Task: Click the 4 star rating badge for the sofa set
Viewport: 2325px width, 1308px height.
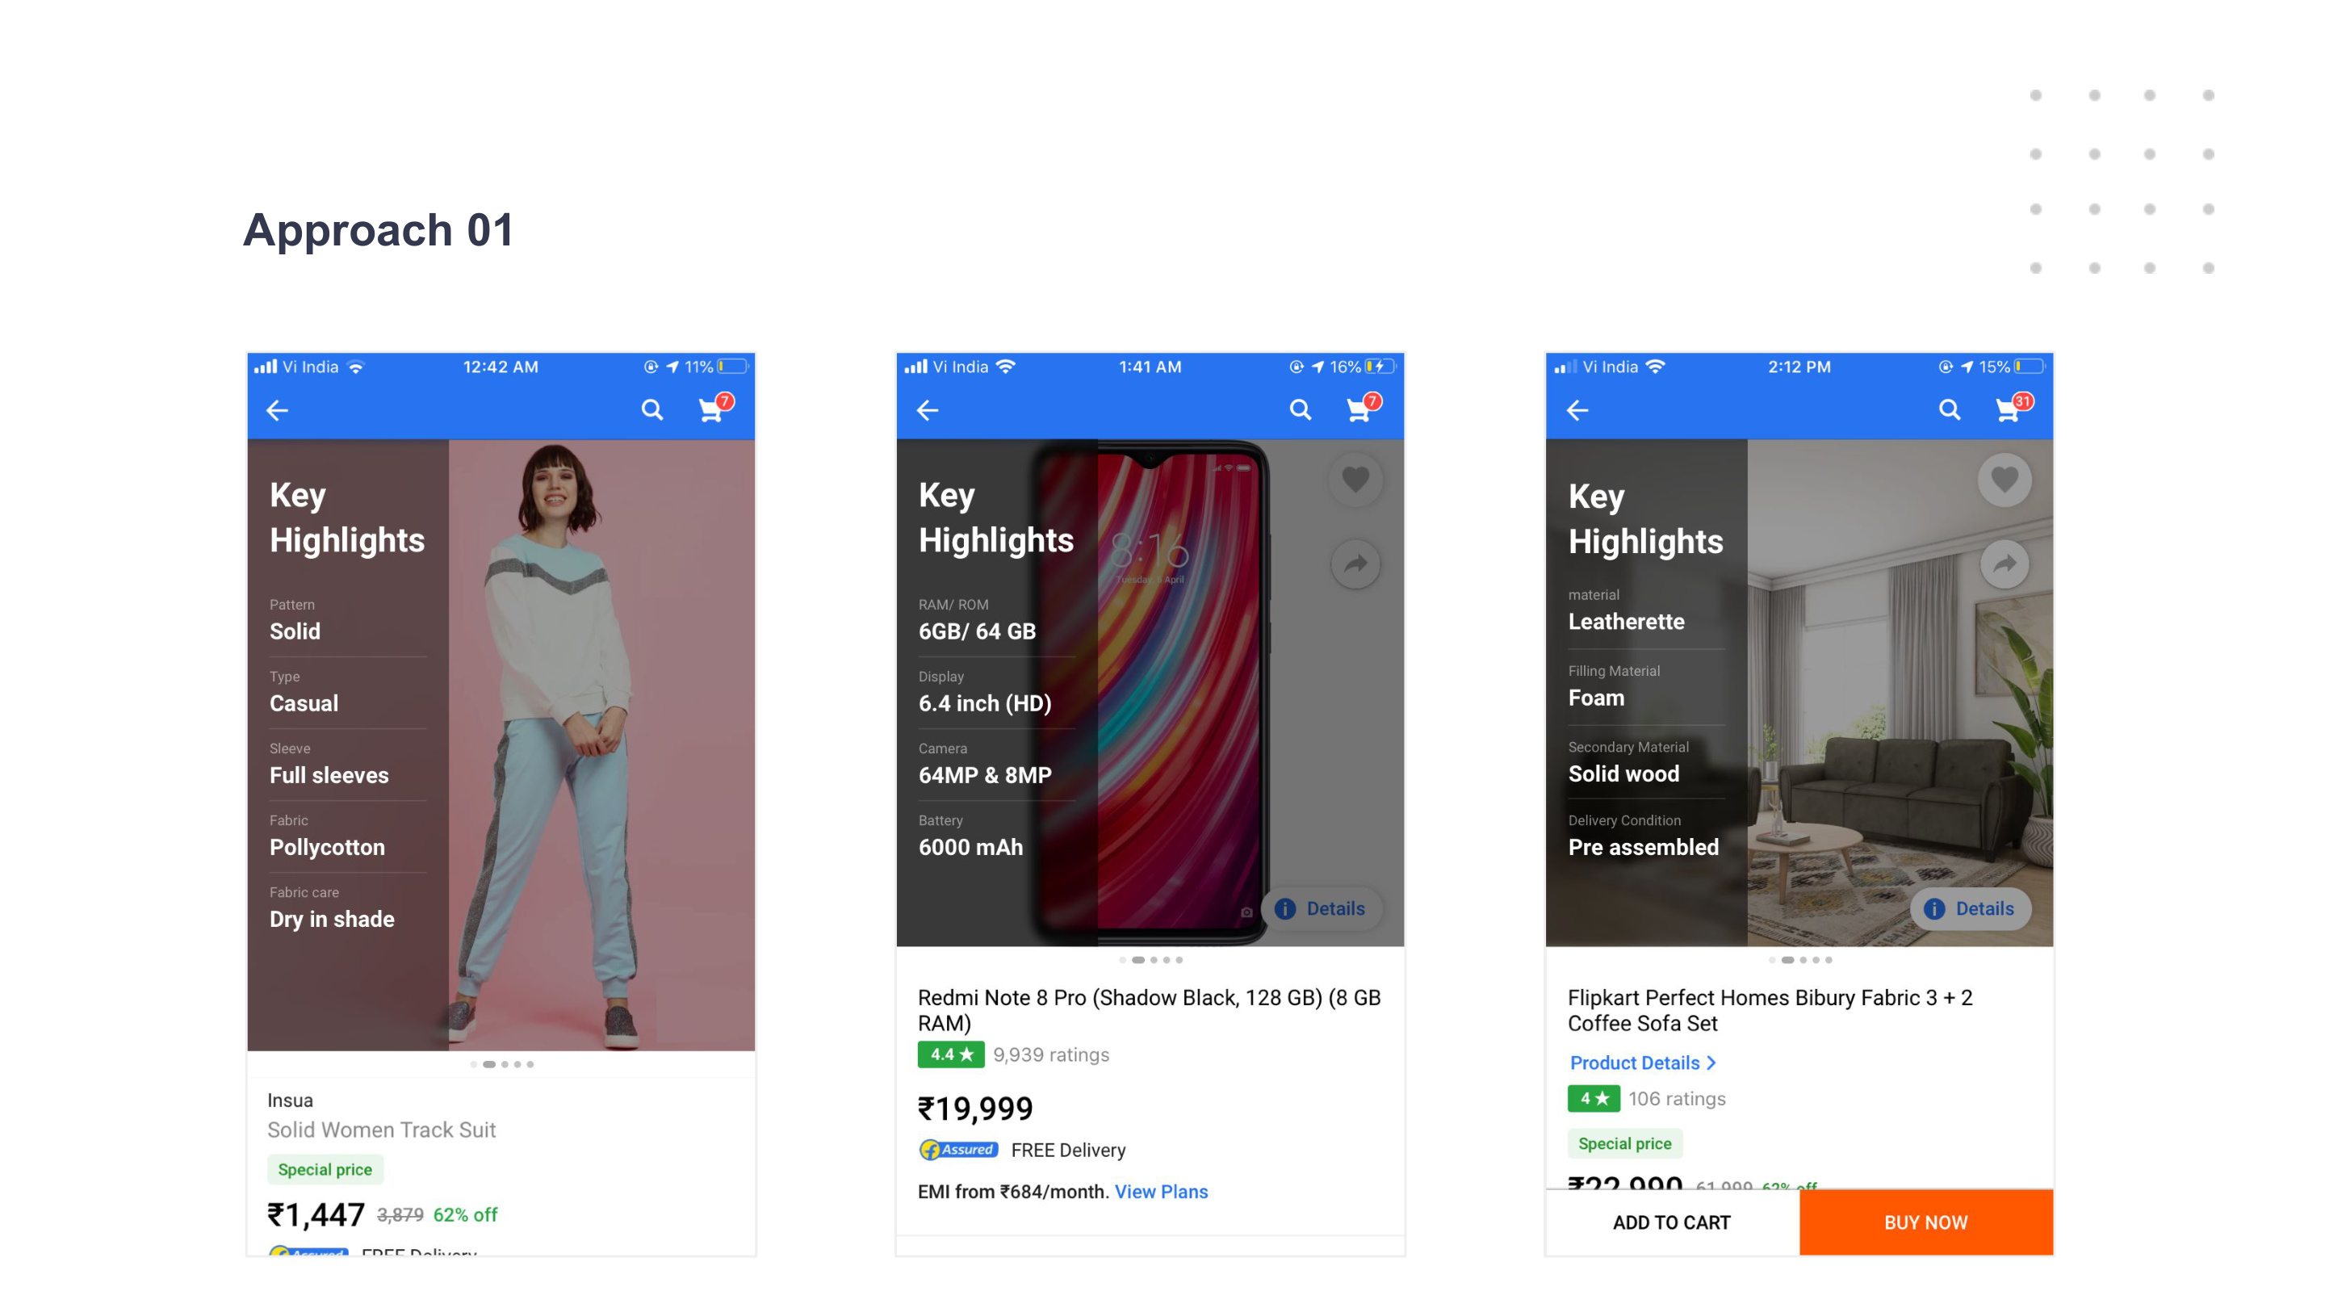Action: click(x=1594, y=1099)
